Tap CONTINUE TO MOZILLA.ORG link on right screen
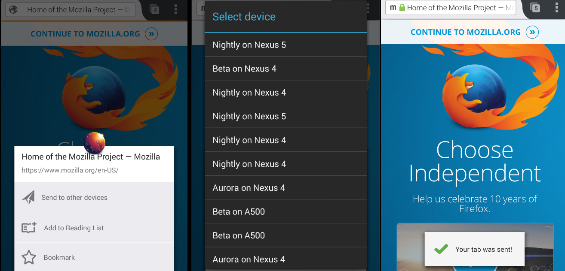 tap(466, 32)
